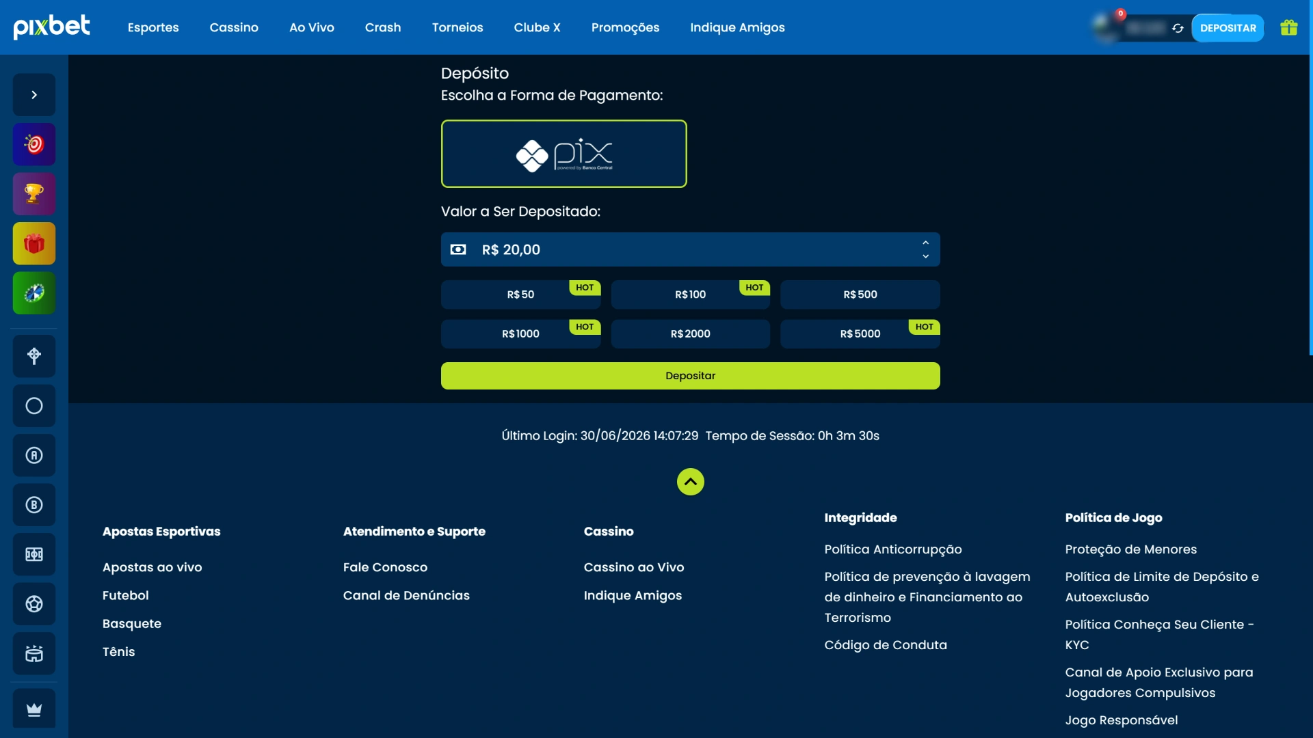Refresh balance with the circular arrows icon
1313x738 pixels.
pyautogui.click(x=1178, y=28)
